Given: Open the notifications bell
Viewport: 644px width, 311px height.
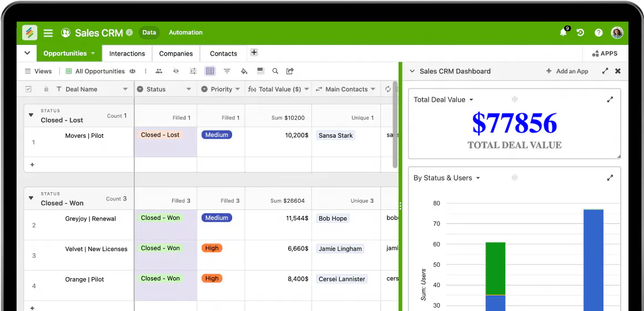Looking at the screenshot, I should 563,32.
